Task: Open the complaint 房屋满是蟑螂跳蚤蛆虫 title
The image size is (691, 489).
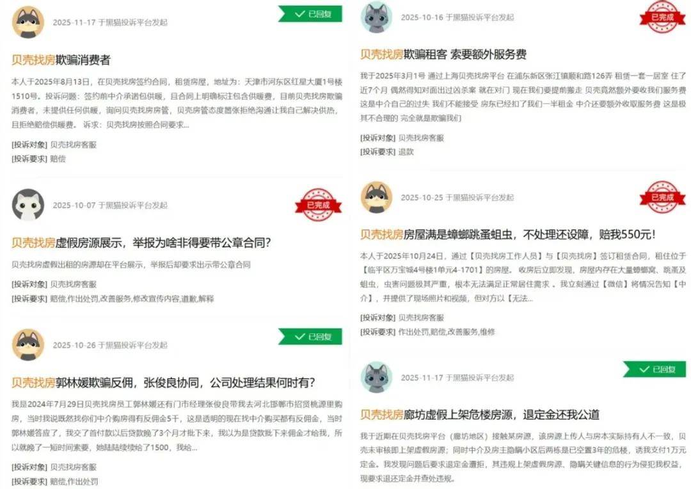Action: pyautogui.click(x=507, y=234)
